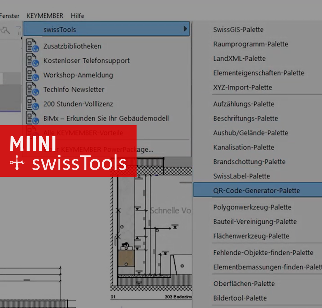Image resolution: width=322 pixels, height=308 pixels.
Task: Click the BIMx entry web document icon
Action: coord(32,118)
